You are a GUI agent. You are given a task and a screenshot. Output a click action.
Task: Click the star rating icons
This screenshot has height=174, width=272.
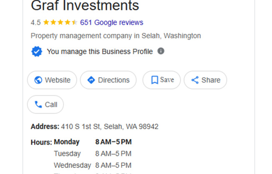click(x=60, y=22)
